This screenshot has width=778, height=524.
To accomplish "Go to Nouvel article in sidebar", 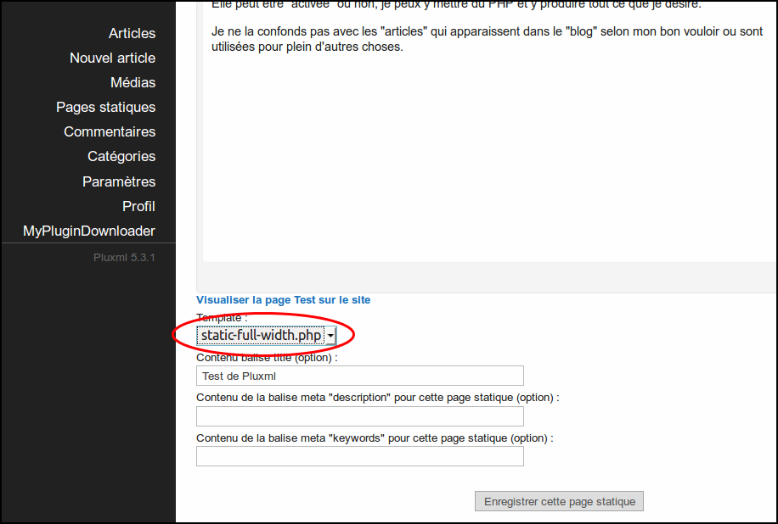I will (x=112, y=59).
